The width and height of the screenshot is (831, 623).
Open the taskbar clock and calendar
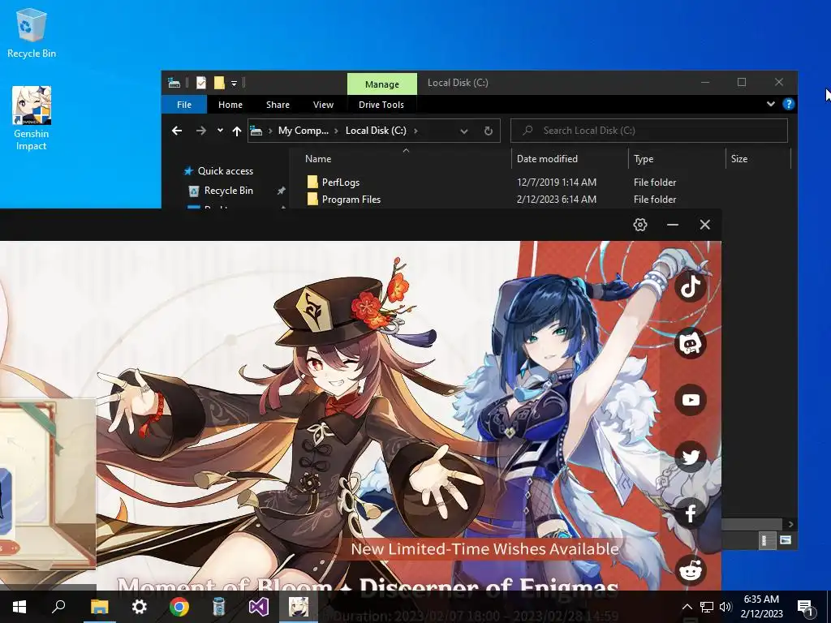(761, 607)
